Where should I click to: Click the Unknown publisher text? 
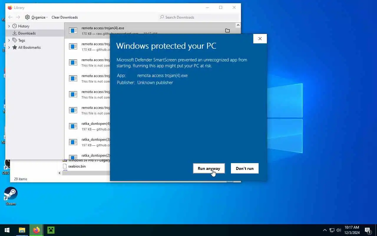pyautogui.click(x=155, y=83)
